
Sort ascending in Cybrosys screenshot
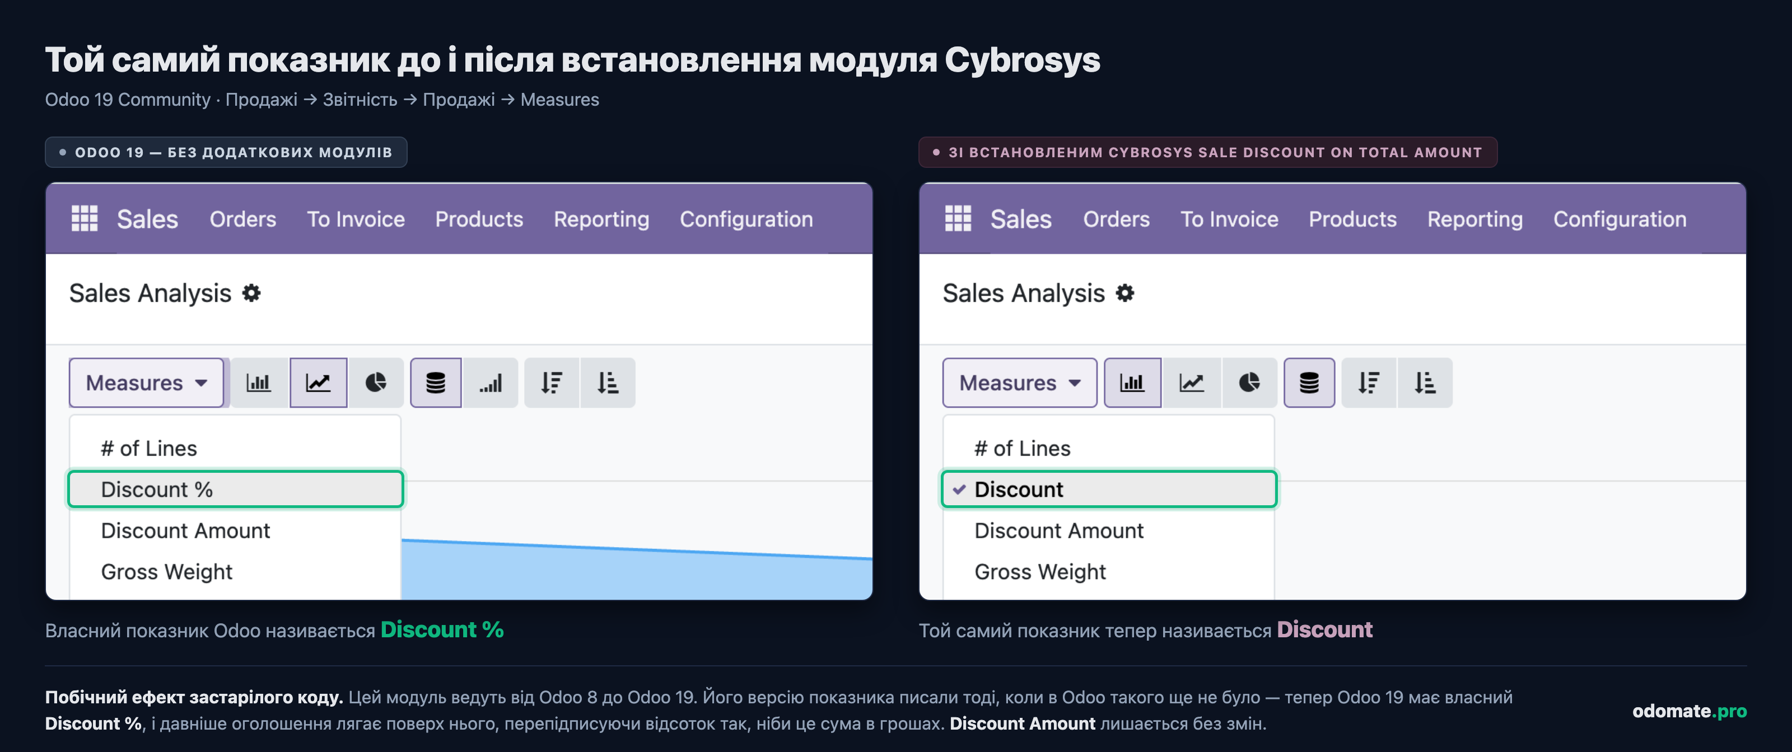1425,383
